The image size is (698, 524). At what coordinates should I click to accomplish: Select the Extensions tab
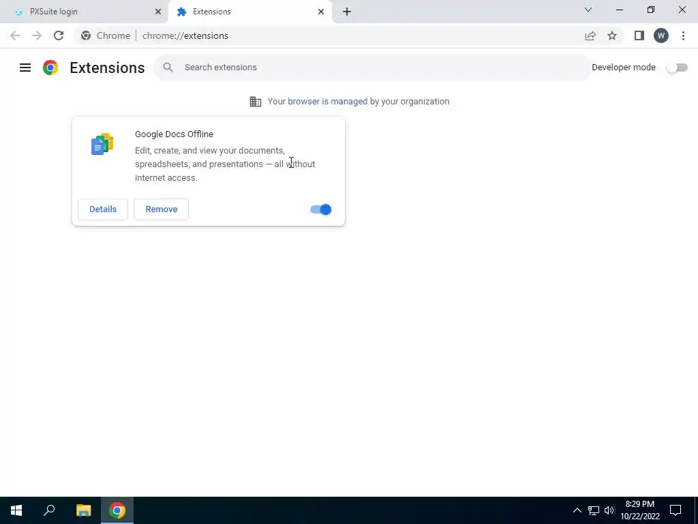[250, 12]
